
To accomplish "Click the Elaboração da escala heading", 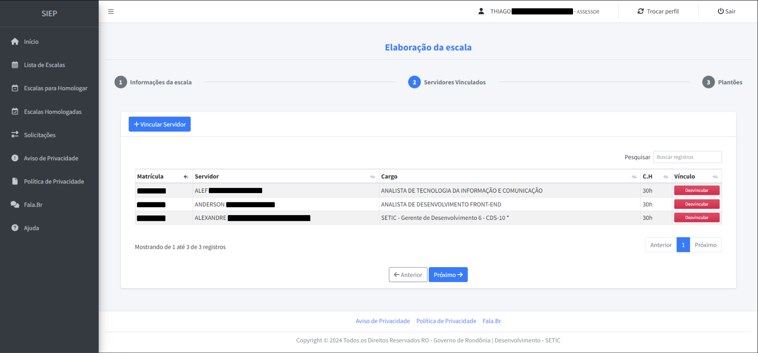I will (x=428, y=47).
